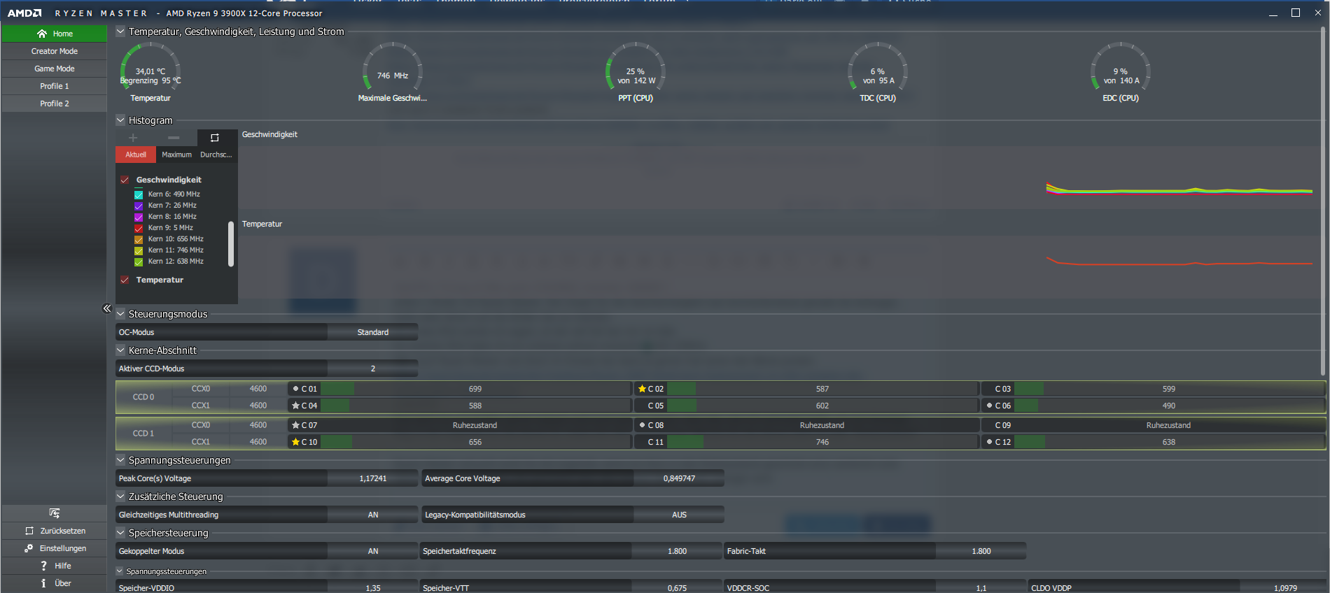Click the star icon on core C 07

295,425
